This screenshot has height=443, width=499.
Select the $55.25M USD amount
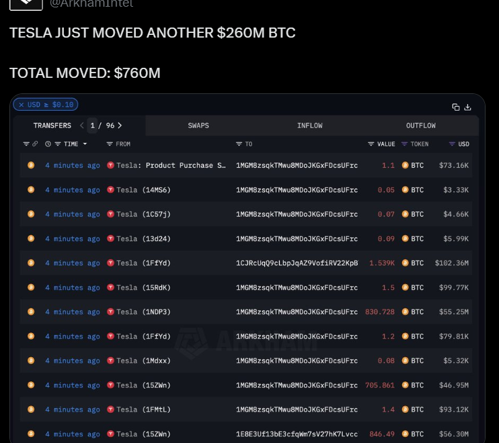(454, 312)
